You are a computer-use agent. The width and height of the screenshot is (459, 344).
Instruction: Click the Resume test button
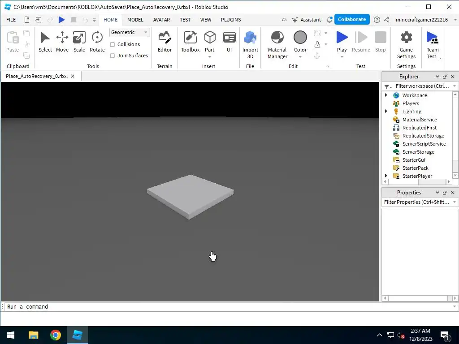(361, 42)
